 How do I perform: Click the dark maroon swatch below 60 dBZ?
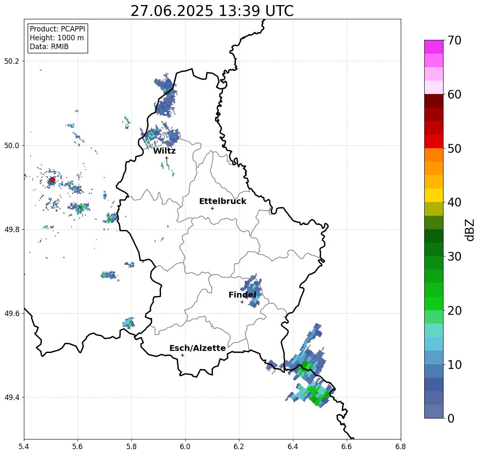434,101
